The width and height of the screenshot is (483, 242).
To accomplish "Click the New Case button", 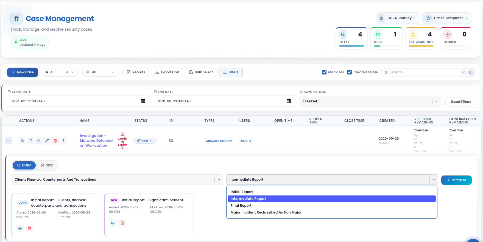I will (23, 72).
